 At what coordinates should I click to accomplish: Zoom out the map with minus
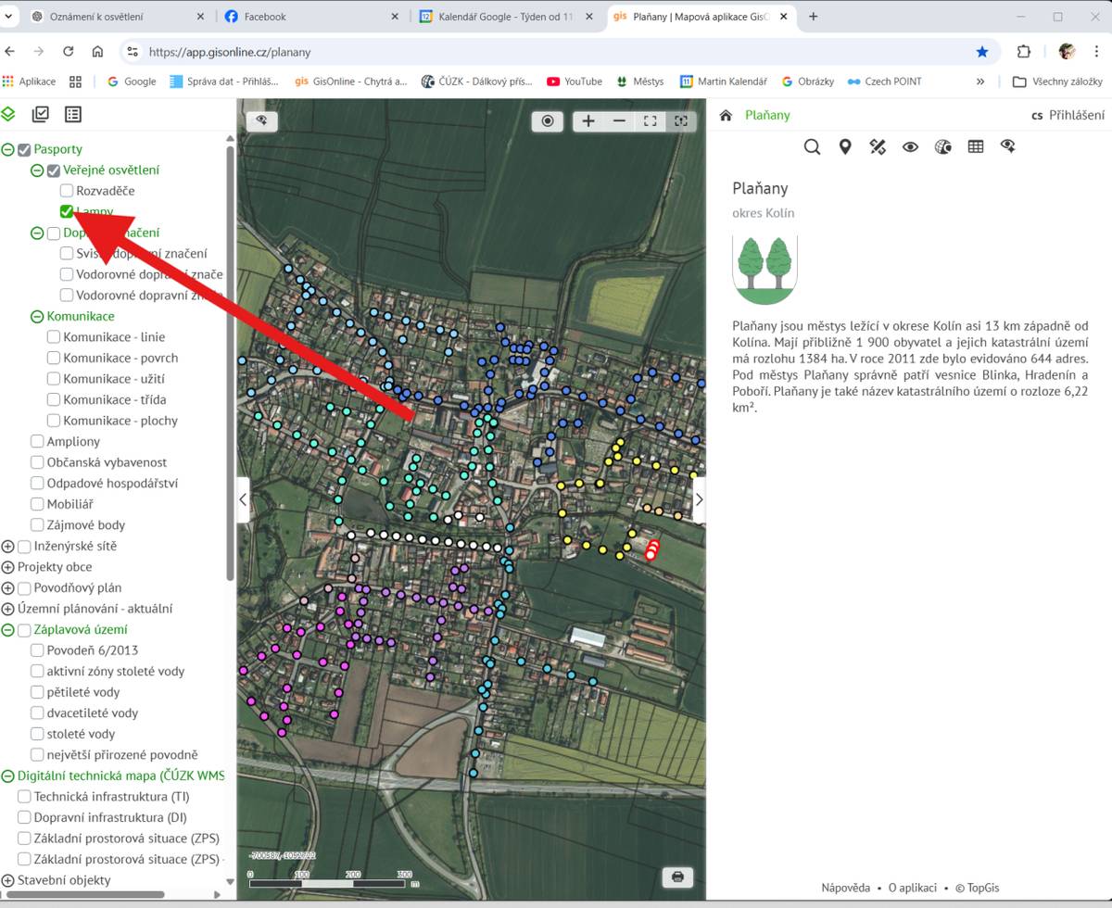[x=619, y=120]
